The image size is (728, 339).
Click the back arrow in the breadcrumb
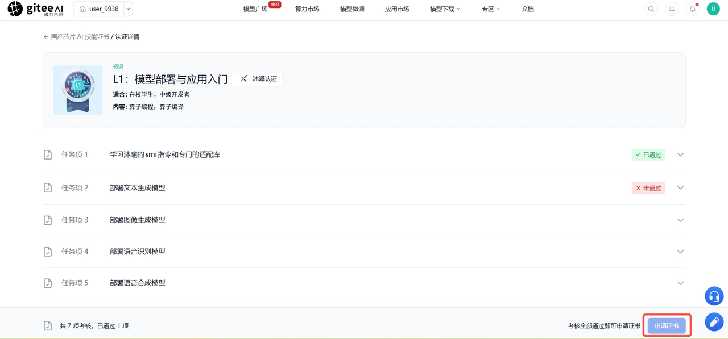pyautogui.click(x=46, y=37)
